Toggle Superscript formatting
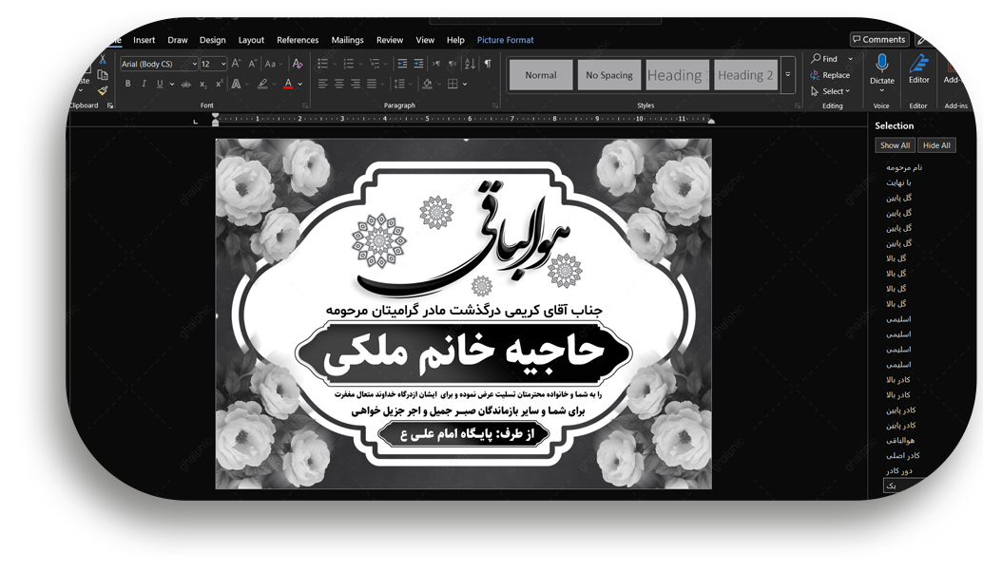Viewport: 983px width, 572px height. click(x=218, y=84)
